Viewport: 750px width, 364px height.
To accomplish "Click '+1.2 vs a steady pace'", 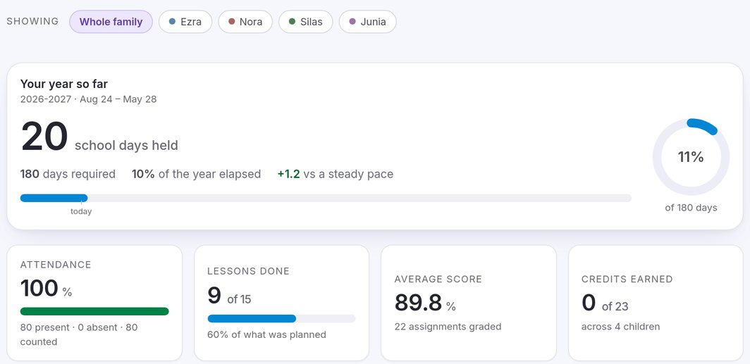I will 336,174.
